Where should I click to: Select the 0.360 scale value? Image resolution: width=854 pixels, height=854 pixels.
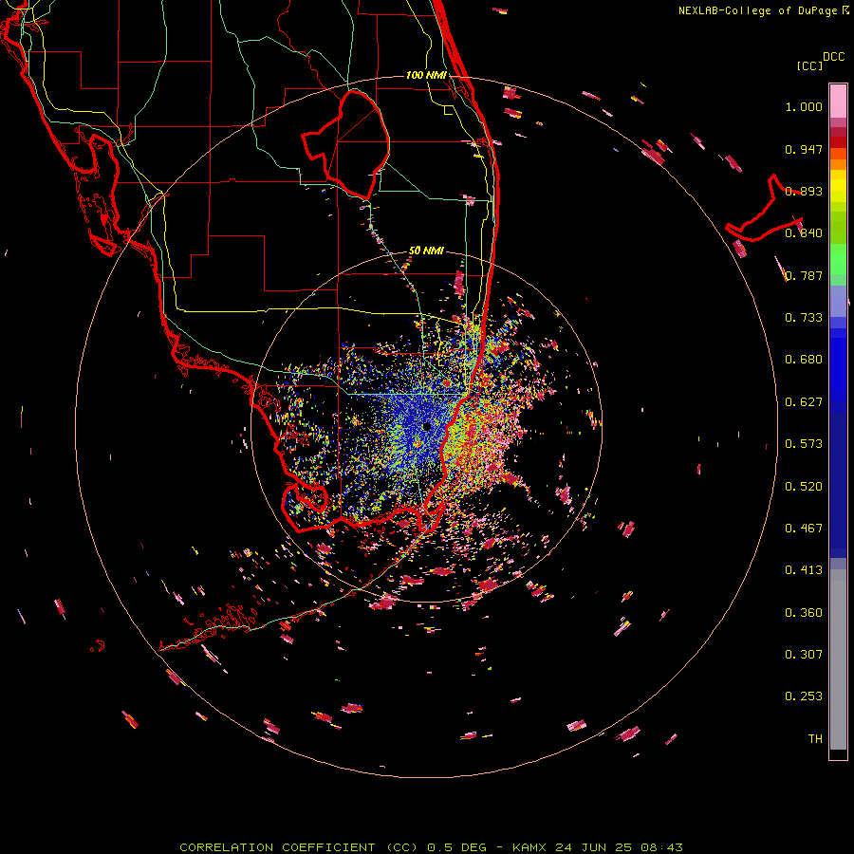click(804, 613)
